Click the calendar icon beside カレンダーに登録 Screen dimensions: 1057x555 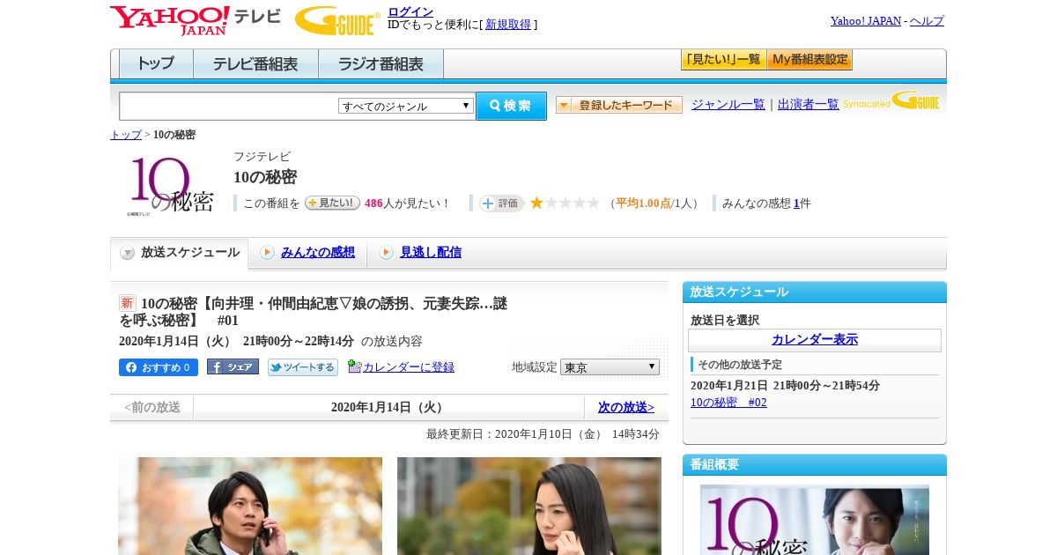(x=354, y=366)
